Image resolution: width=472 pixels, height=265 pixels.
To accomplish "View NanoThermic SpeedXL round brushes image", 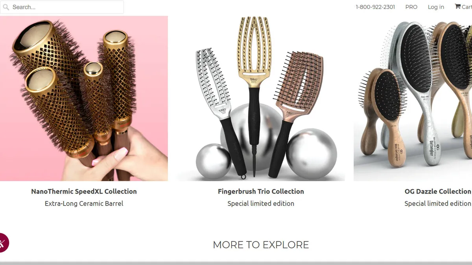I will click(84, 99).
